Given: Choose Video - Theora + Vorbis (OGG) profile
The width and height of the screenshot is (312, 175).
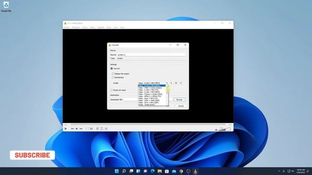Looking at the screenshot, I should pos(152,94).
